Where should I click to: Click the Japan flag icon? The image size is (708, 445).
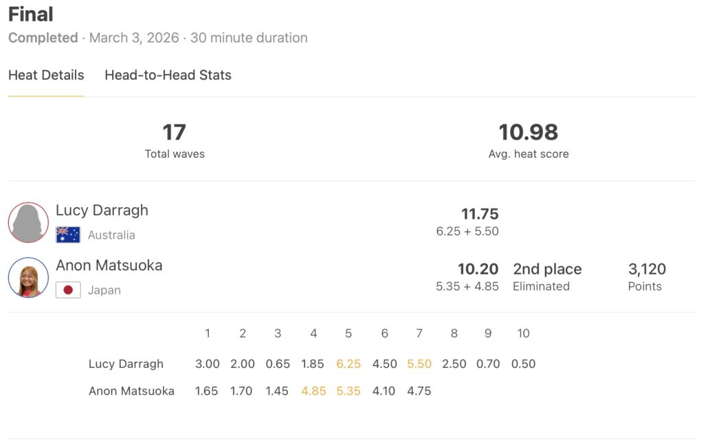point(68,290)
